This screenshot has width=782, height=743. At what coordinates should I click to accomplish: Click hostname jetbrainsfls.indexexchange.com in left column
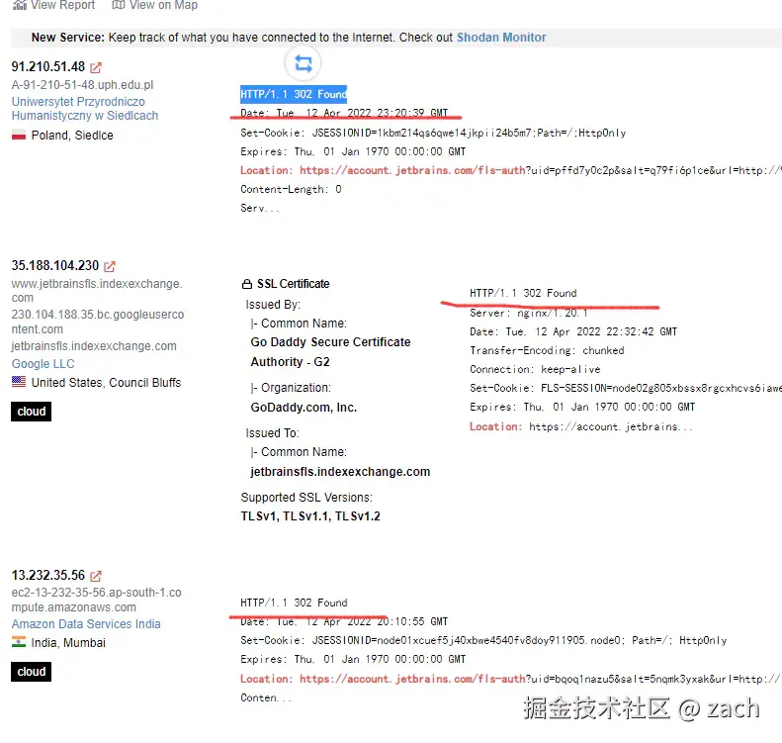tap(94, 346)
